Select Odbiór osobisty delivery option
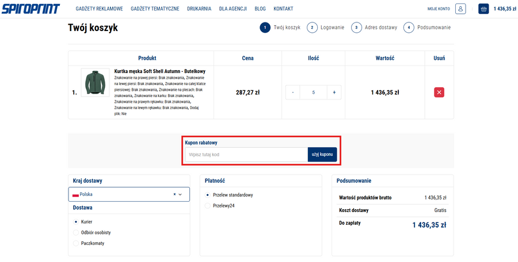The width and height of the screenshot is (518, 262). click(76, 233)
